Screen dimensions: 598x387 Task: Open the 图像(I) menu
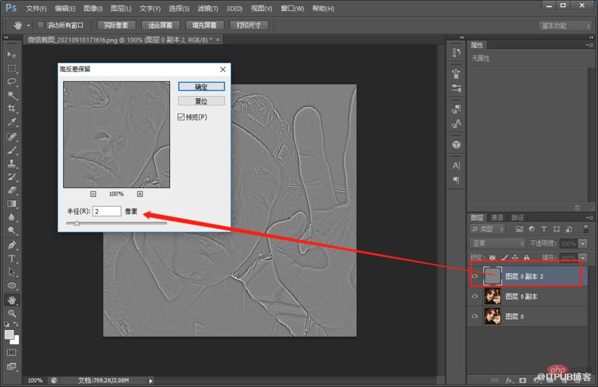point(93,8)
